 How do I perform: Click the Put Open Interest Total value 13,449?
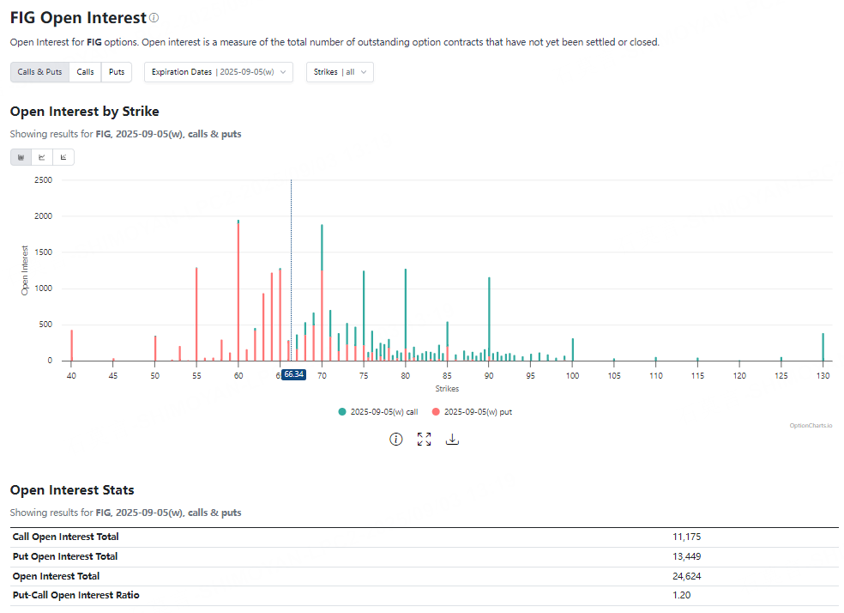click(x=687, y=556)
